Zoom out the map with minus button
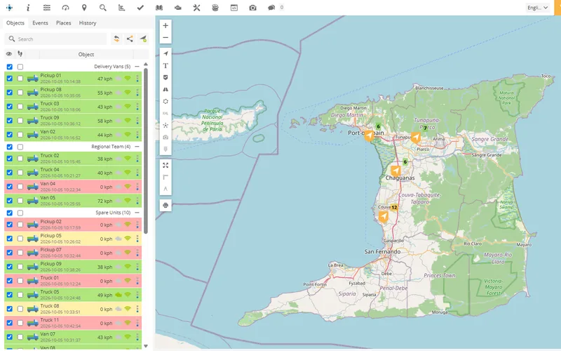Screen dimensions: 561x351 tap(165, 37)
